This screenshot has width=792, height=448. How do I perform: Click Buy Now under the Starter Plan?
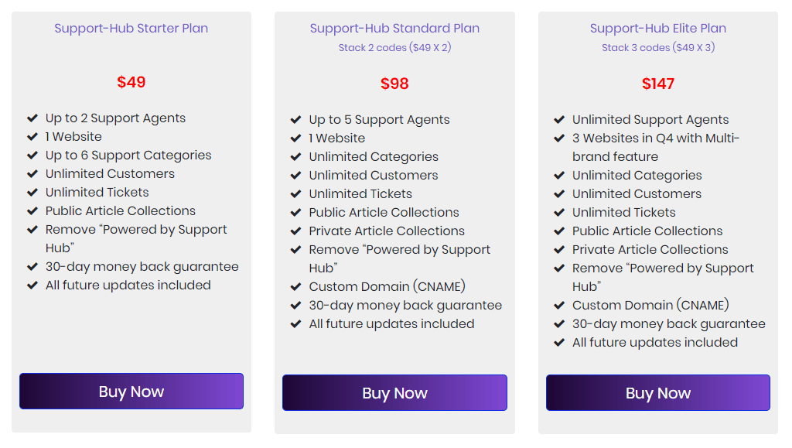[x=131, y=392]
